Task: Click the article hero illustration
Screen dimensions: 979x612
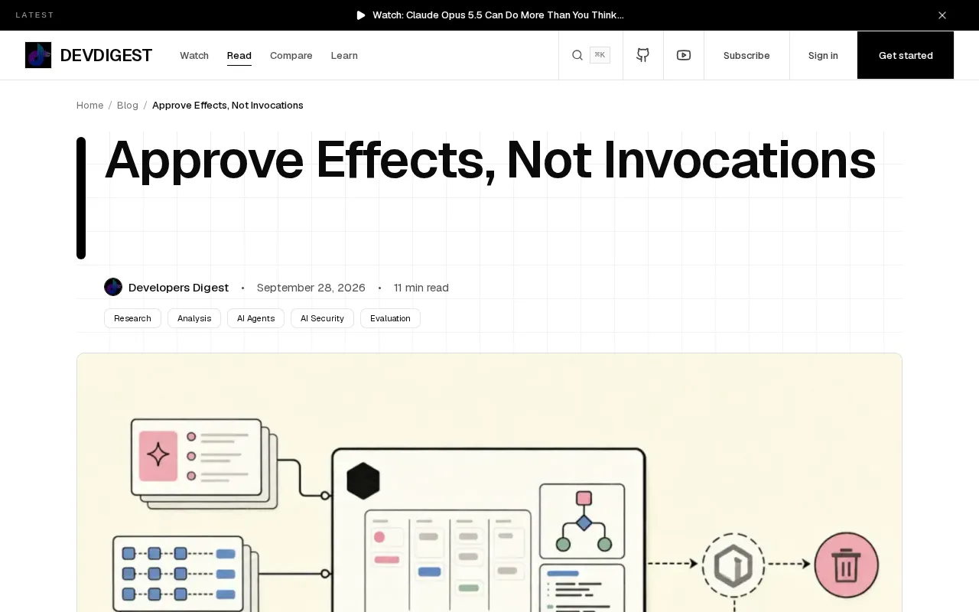Action: [489, 483]
